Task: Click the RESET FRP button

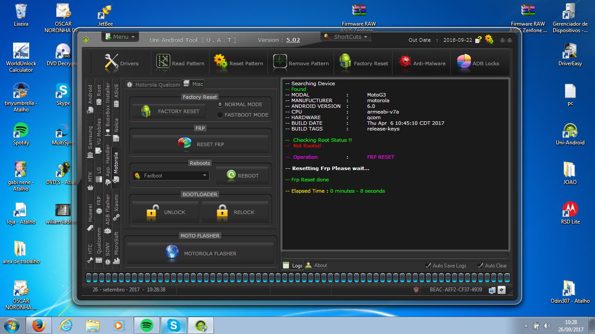Action: [x=200, y=144]
